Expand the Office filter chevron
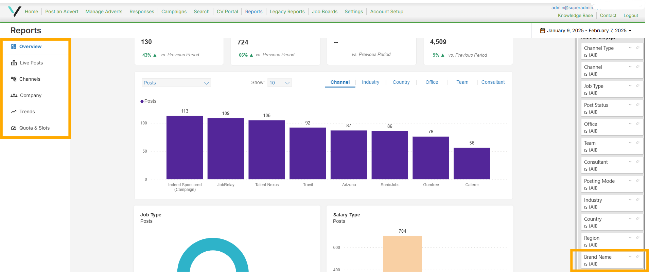 click(630, 124)
